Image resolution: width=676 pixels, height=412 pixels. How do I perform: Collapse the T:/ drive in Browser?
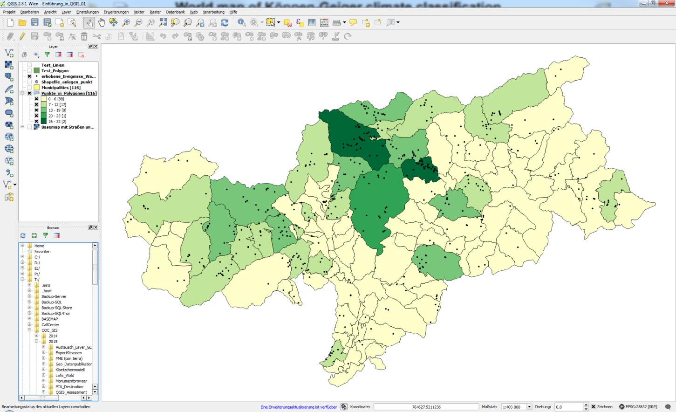point(22,280)
